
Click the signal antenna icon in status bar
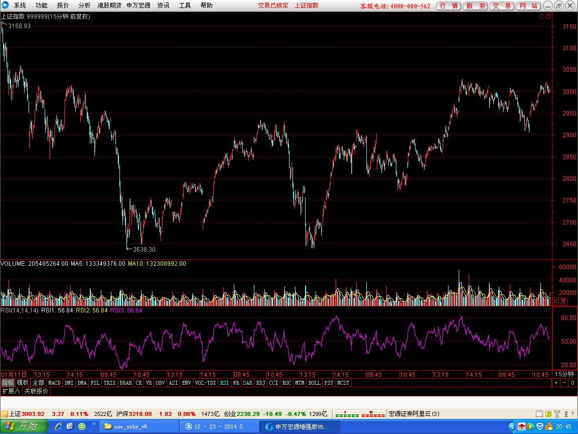[557, 414]
